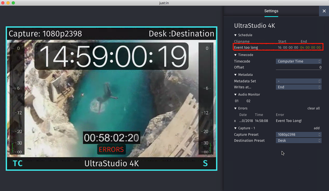Image resolution: width=329 pixels, height=191 pixels.
Task: Select the 14:58:08 error time entry
Action: point(261,121)
